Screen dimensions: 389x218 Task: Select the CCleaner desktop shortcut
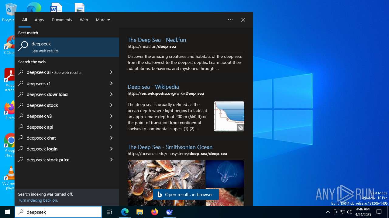9,45
